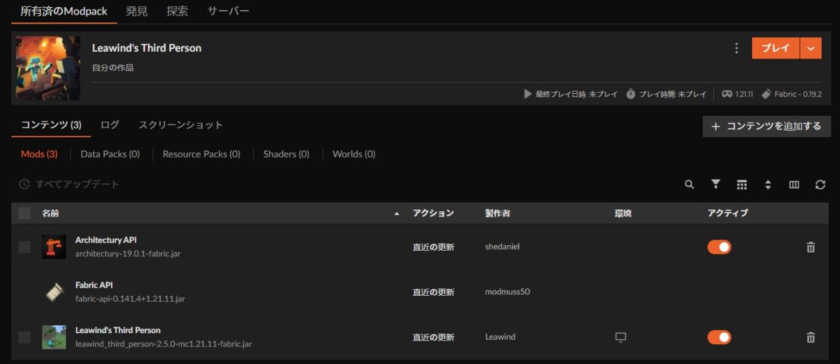Click the modpack cover image
The width and height of the screenshot is (840, 364).
[48, 68]
